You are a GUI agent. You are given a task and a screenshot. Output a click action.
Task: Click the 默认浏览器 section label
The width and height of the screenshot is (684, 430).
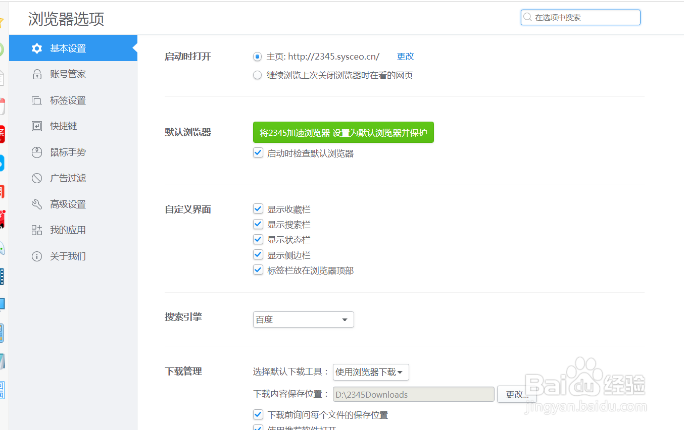point(188,133)
